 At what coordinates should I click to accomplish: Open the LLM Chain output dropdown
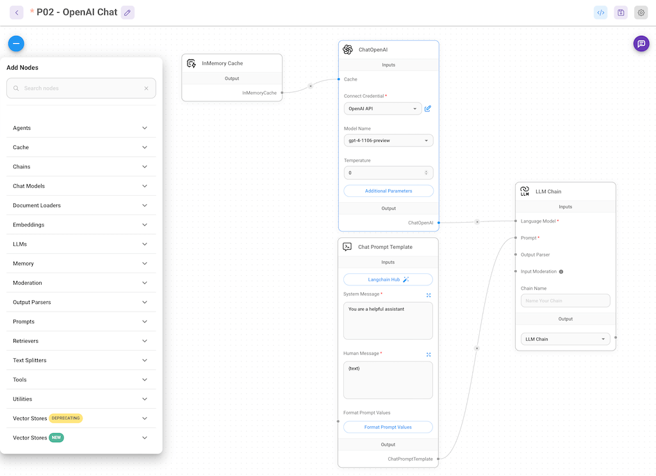click(564, 339)
